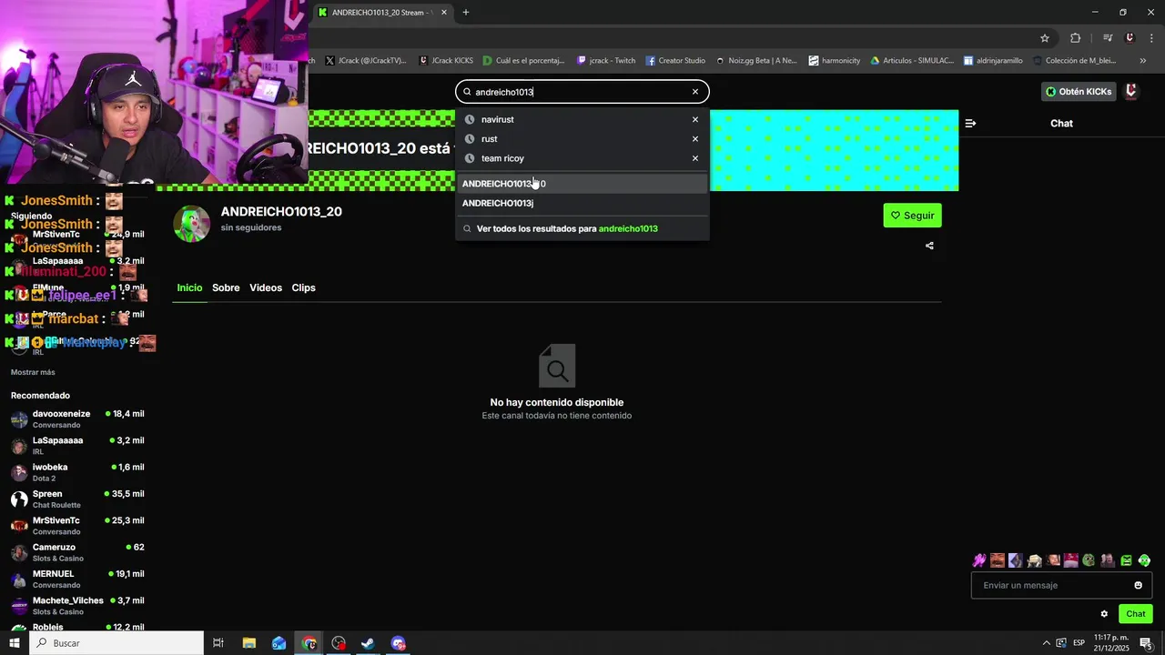Open Machete_Vilches recommended channel

[77, 606]
